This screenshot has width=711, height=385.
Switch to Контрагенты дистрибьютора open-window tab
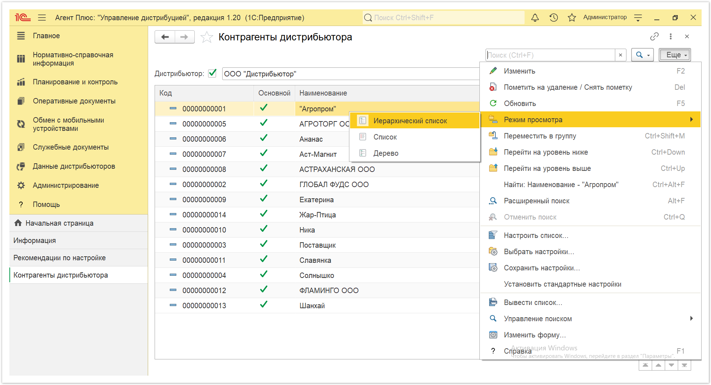click(78, 275)
